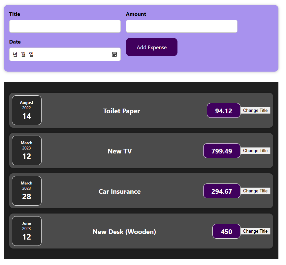Select the New TV title text
Image resolution: width=286 pixels, height=265 pixels.
click(120, 151)
